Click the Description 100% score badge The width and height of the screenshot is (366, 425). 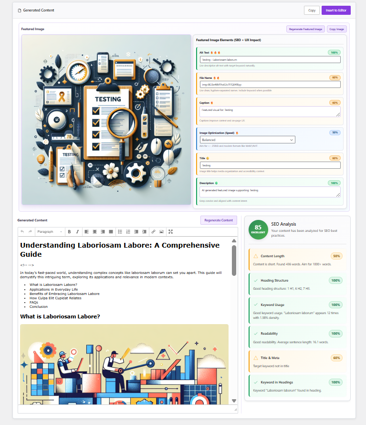click(x=335, y=183)
